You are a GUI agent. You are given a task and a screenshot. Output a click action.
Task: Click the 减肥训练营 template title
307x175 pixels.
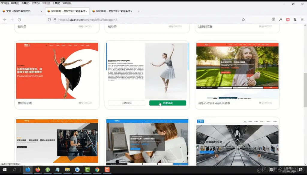point(205,27)
